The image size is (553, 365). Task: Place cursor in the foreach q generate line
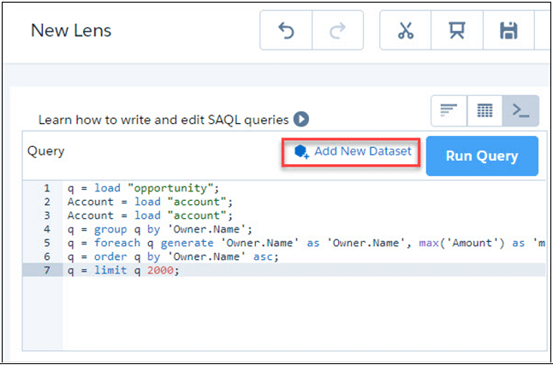coord(257,244)
